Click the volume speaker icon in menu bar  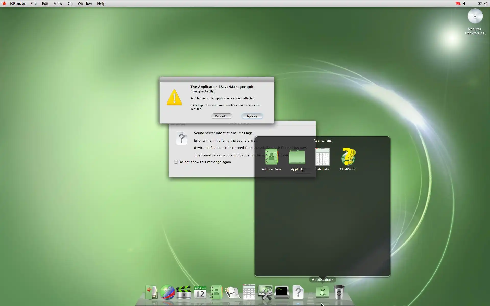(x=464, y=4)
